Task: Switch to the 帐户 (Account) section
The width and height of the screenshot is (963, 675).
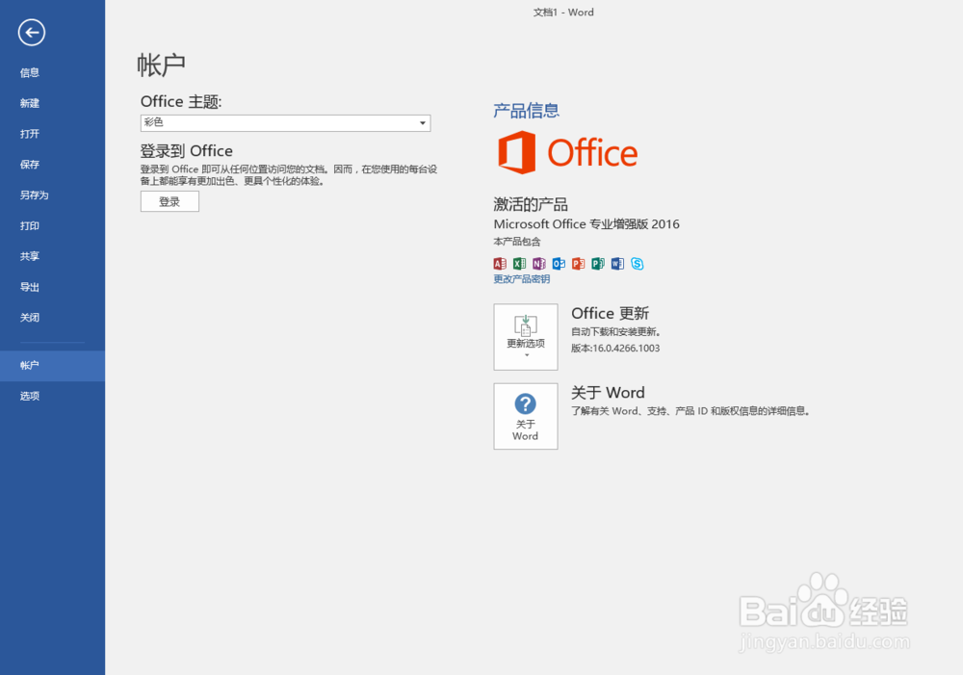Action: click(x=29, y=365)
